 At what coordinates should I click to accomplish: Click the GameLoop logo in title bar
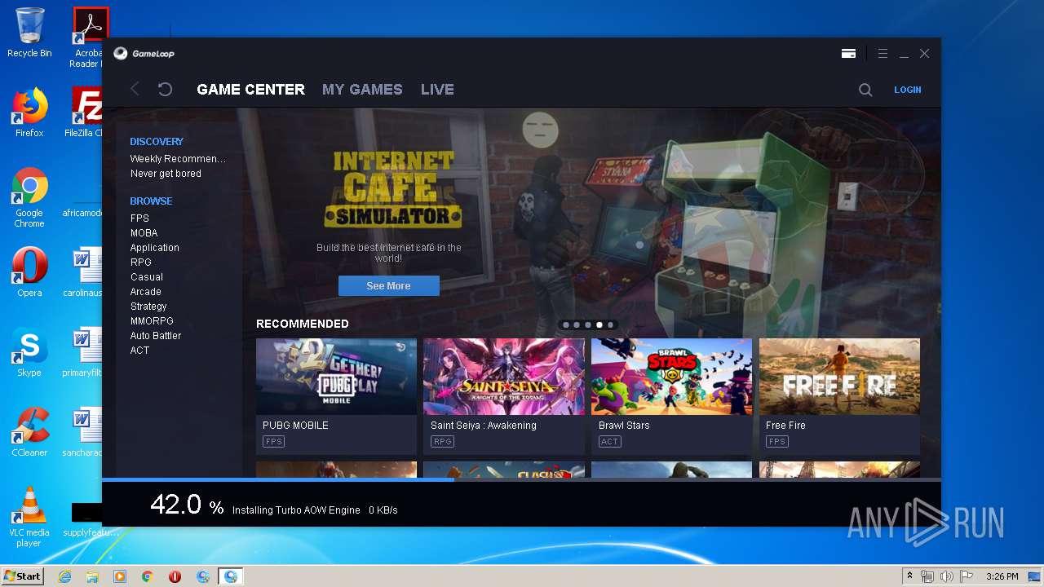click(x=144, y=54)
